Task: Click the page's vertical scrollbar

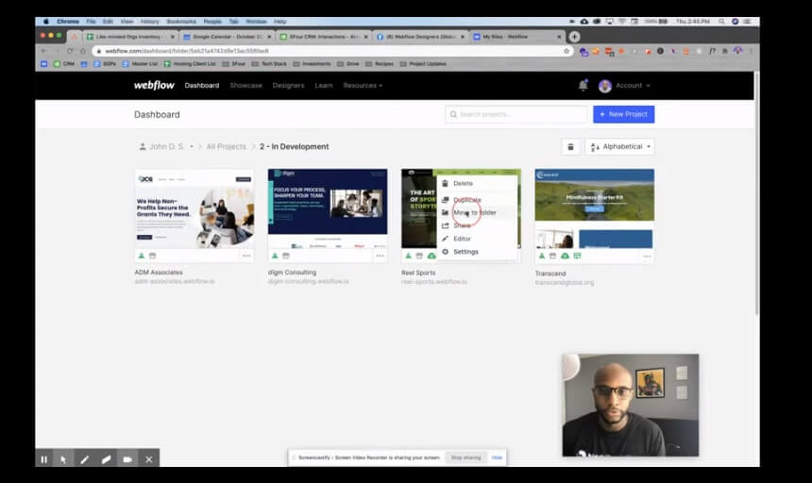Action: [x=756, y=194]
